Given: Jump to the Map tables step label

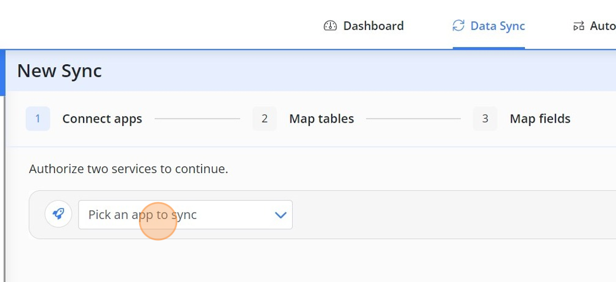Looking at the screenshot, I should (x=321, y=119).
